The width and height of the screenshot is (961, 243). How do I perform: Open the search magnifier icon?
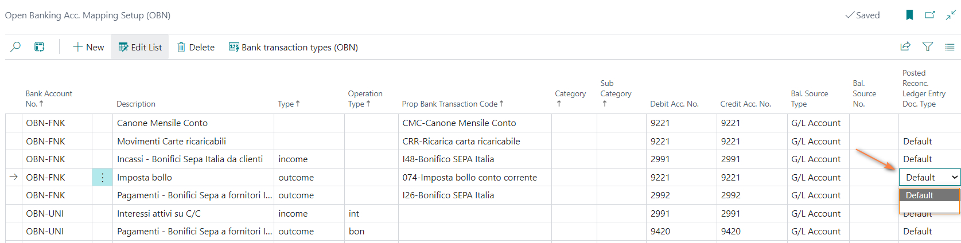coord(15,47)
